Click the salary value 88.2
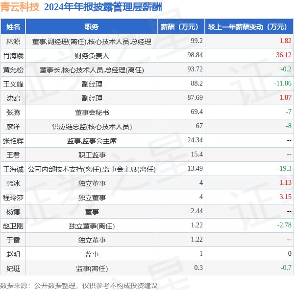294x290 pixels. [x=196, y=83]
